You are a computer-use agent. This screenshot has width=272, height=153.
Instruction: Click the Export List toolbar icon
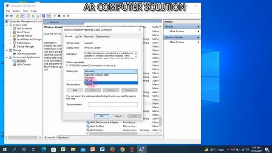(x=37, y=16)
